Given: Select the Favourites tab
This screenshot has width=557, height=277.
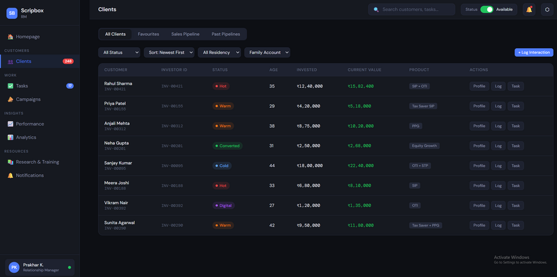Looking at the screenshot, I should [148, 34].
